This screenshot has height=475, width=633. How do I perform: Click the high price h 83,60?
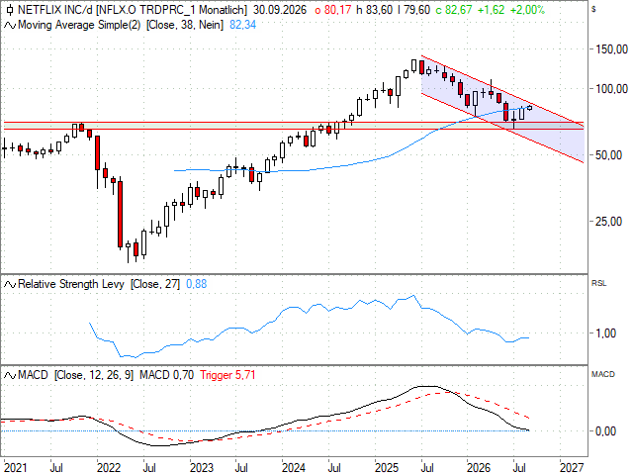click(x=374, y=10)
